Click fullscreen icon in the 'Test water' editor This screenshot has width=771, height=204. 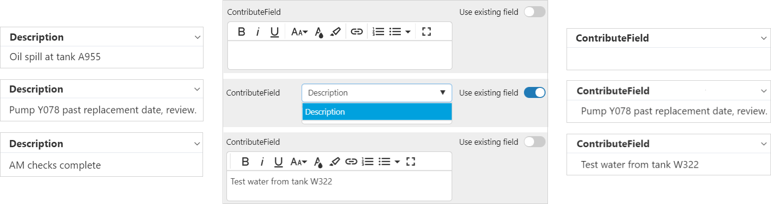point(410,161)
